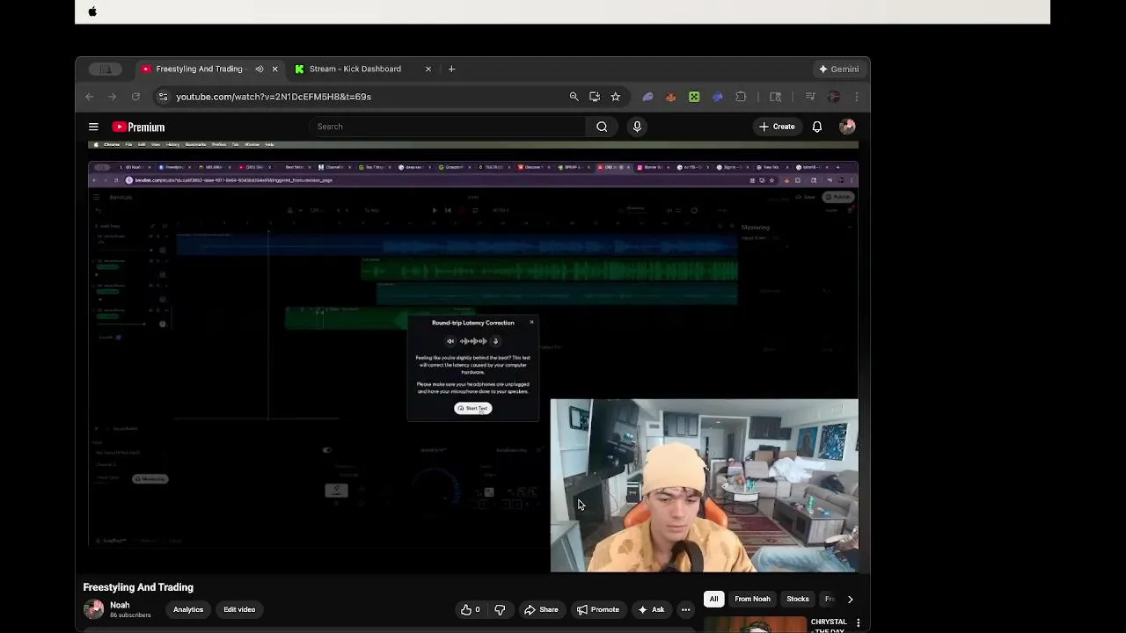
Task: Open the Extensions puzzle menu
Action: (x=741, y=97)
